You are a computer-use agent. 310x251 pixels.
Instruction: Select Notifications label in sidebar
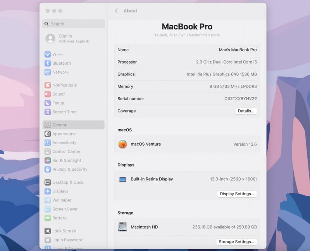64,85
